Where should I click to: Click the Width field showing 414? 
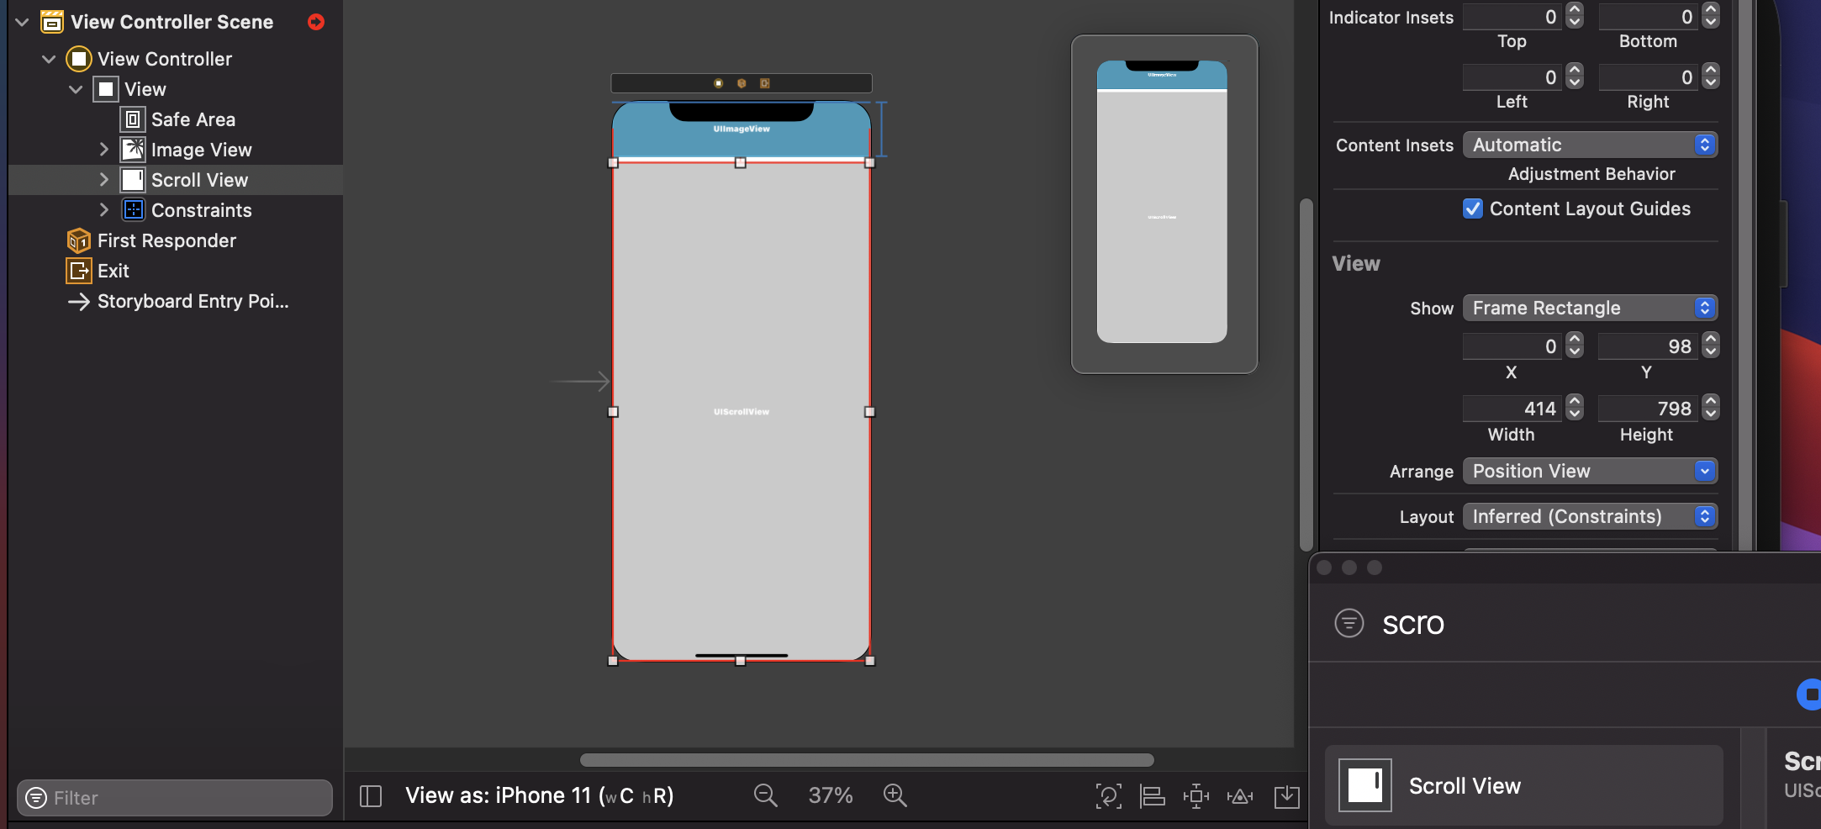1512,409
